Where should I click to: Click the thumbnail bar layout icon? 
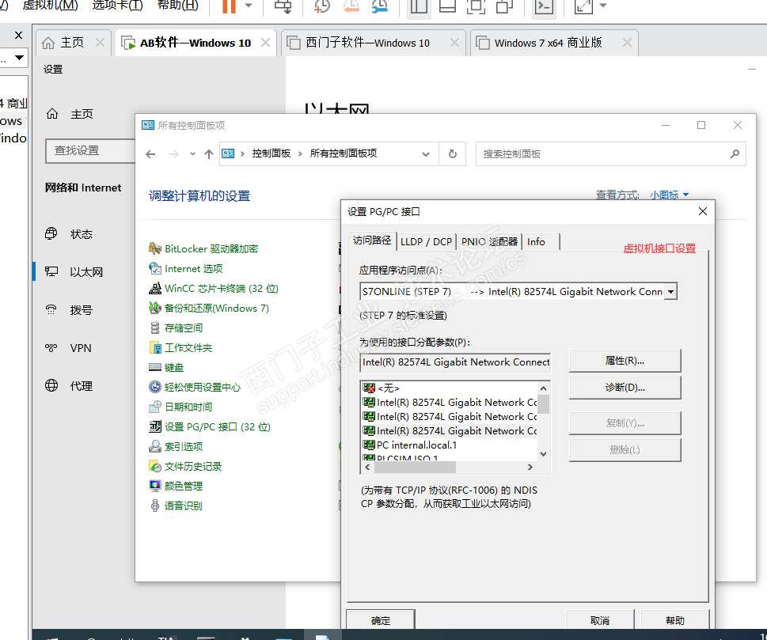[x=447, y=6]
